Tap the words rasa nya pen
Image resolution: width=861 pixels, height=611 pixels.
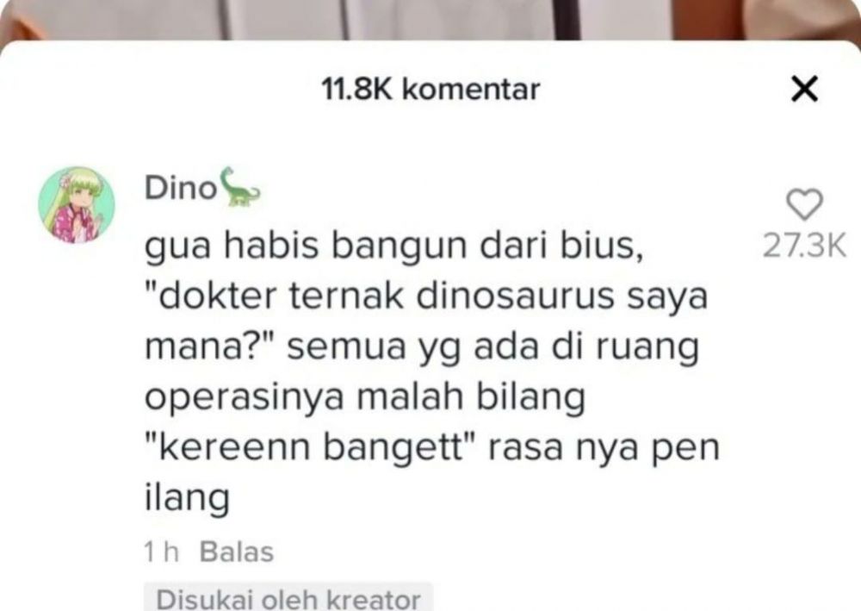(604, 448)
